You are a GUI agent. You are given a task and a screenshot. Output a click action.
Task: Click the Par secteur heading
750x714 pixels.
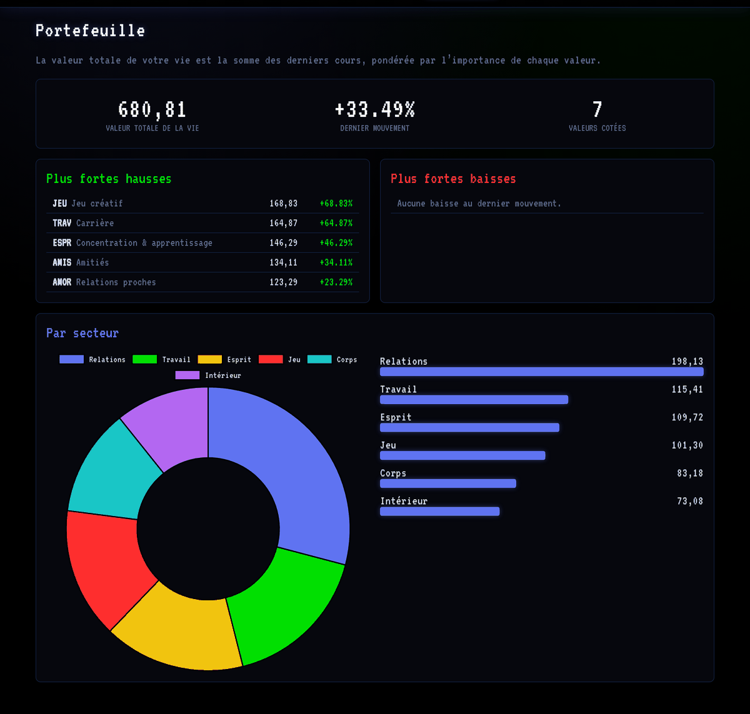pos(82,333)
